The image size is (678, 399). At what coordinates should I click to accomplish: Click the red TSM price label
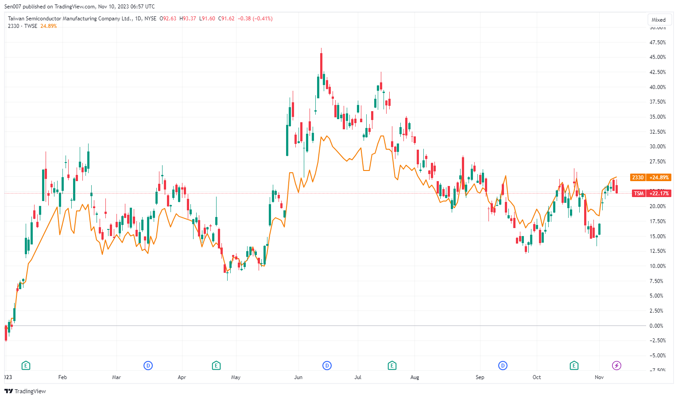click(x=639, y=194)
